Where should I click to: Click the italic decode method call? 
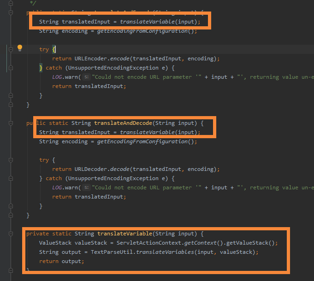pyautogui.click(x=119, y=169)
